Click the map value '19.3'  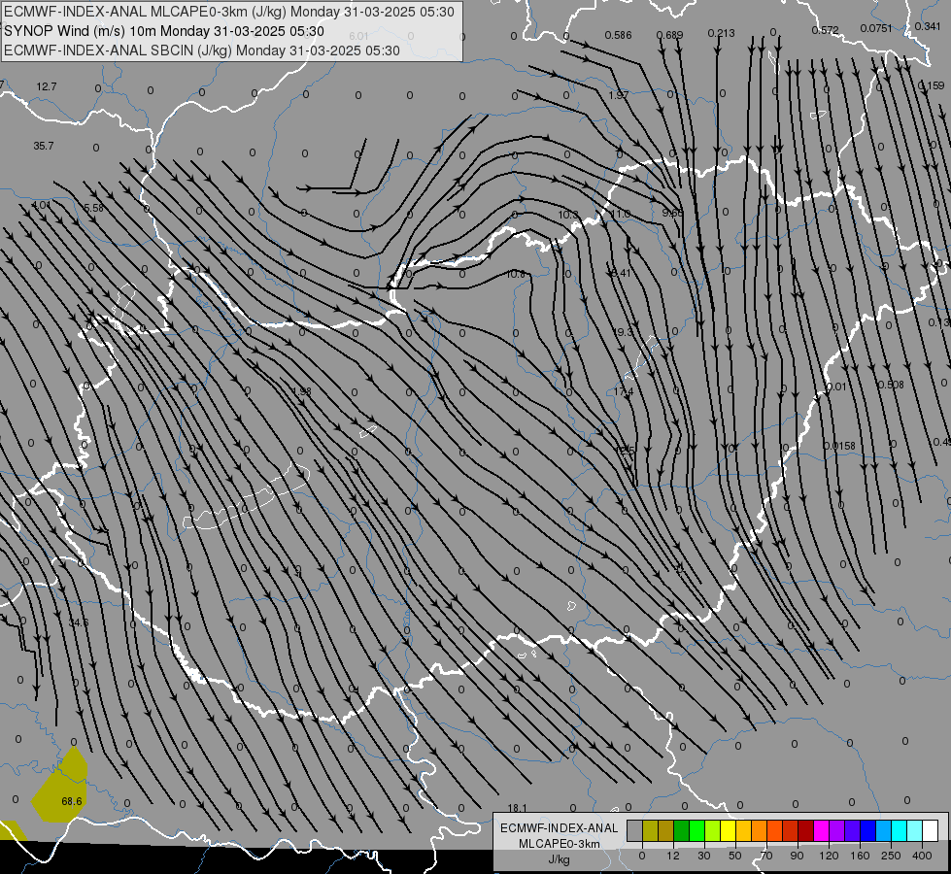(623, 332)
